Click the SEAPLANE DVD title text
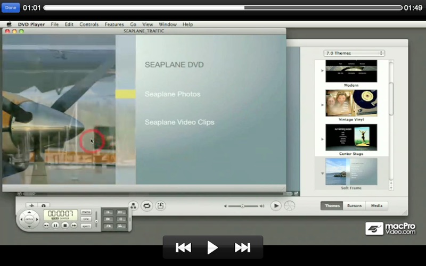 174,64
